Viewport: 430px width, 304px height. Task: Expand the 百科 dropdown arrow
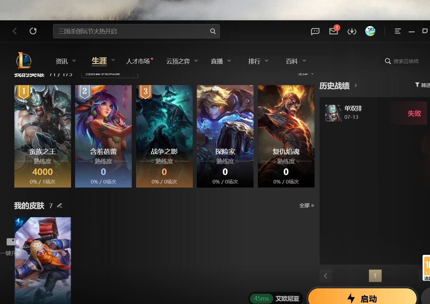(x=304, y=61)
